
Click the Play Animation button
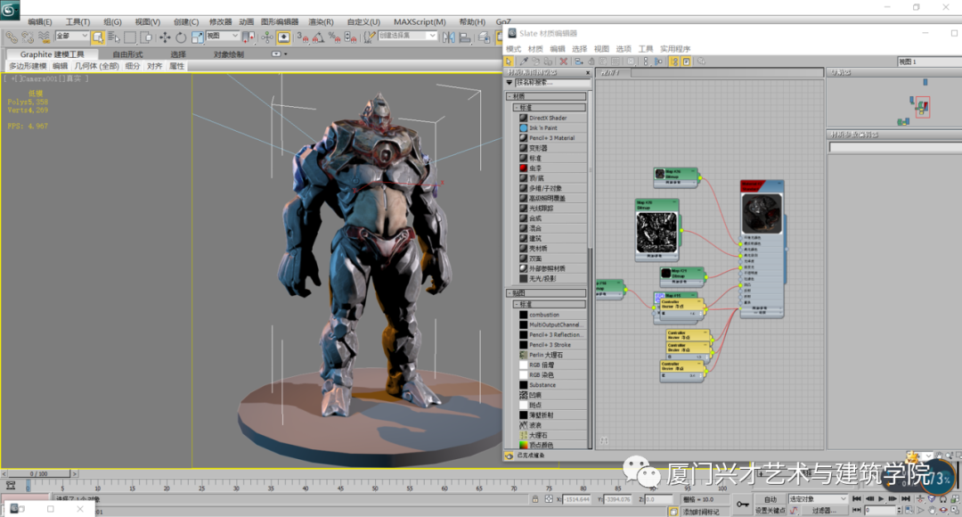(881, 498)
